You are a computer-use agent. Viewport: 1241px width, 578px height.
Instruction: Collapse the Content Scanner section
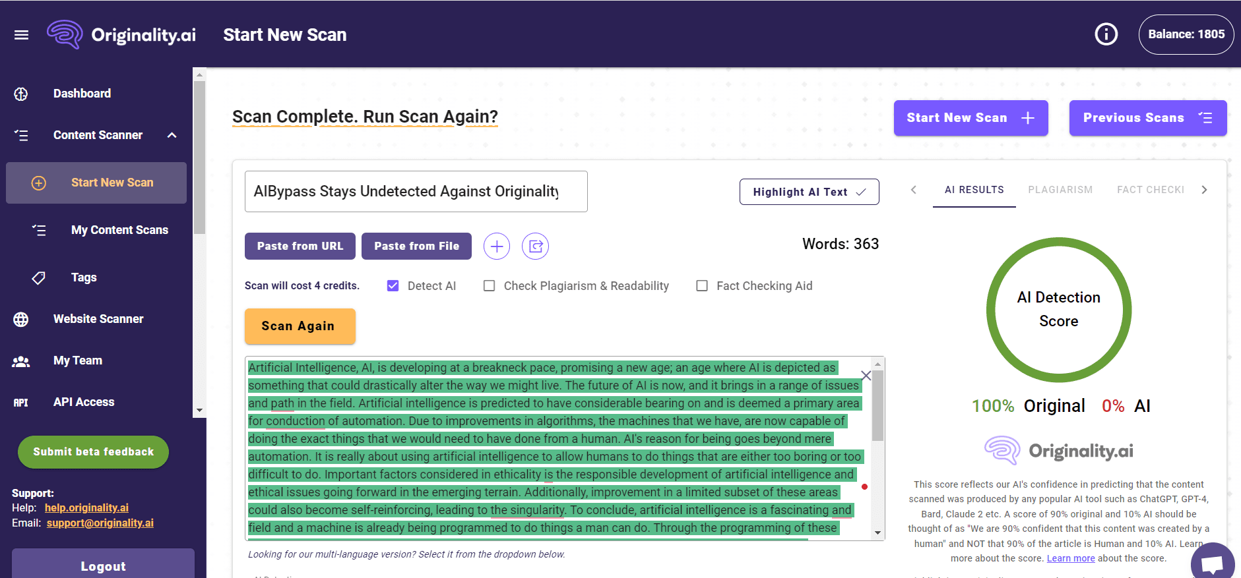[172, 135]
